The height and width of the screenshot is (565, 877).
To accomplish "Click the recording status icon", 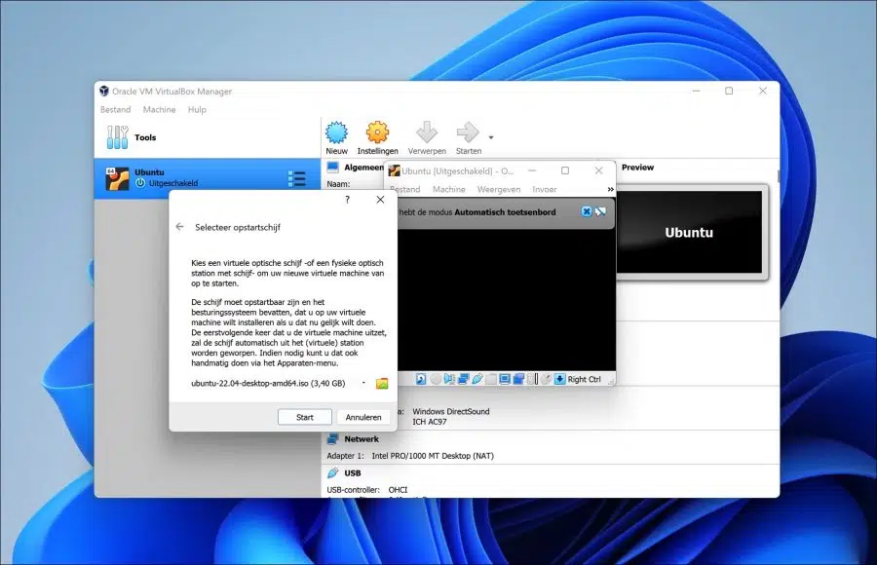I will (518, 379).
